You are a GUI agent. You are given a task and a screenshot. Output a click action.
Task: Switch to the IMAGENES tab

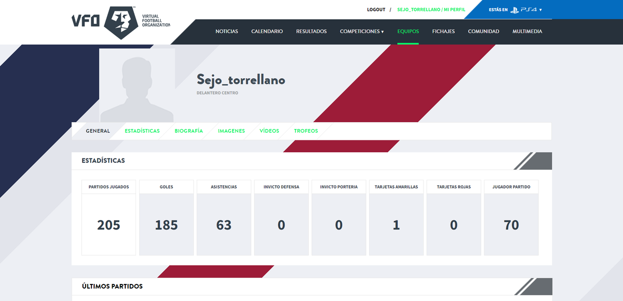(232, 131)
